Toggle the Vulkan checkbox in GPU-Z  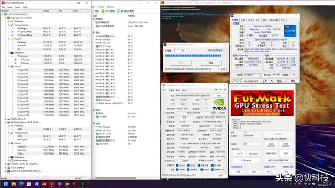177,169
